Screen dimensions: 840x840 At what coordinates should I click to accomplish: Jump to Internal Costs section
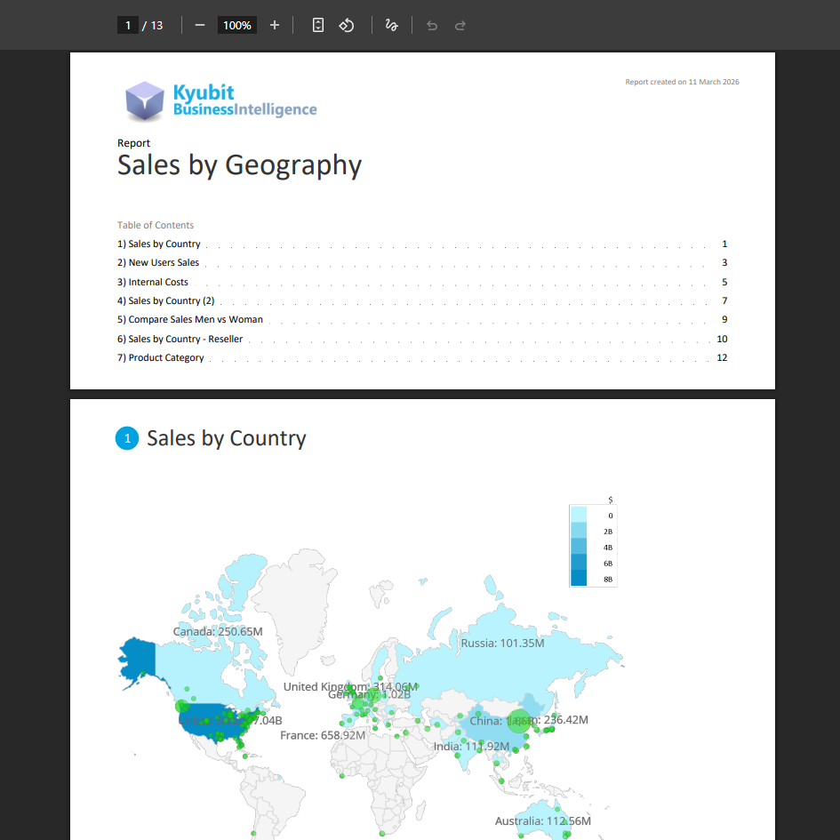[x=158, y=283]
